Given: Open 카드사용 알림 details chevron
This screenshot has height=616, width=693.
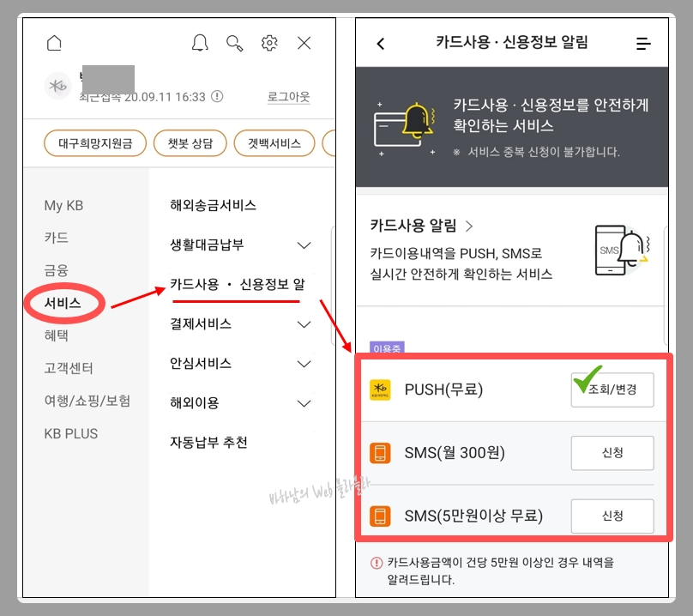Looking at the screenshot, I should [469, 226].
